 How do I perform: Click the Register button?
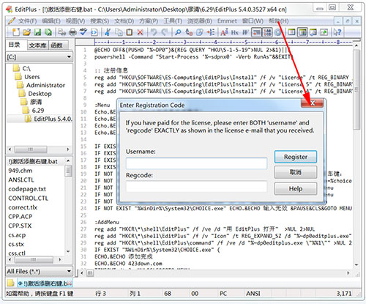[x=296, y=157]
